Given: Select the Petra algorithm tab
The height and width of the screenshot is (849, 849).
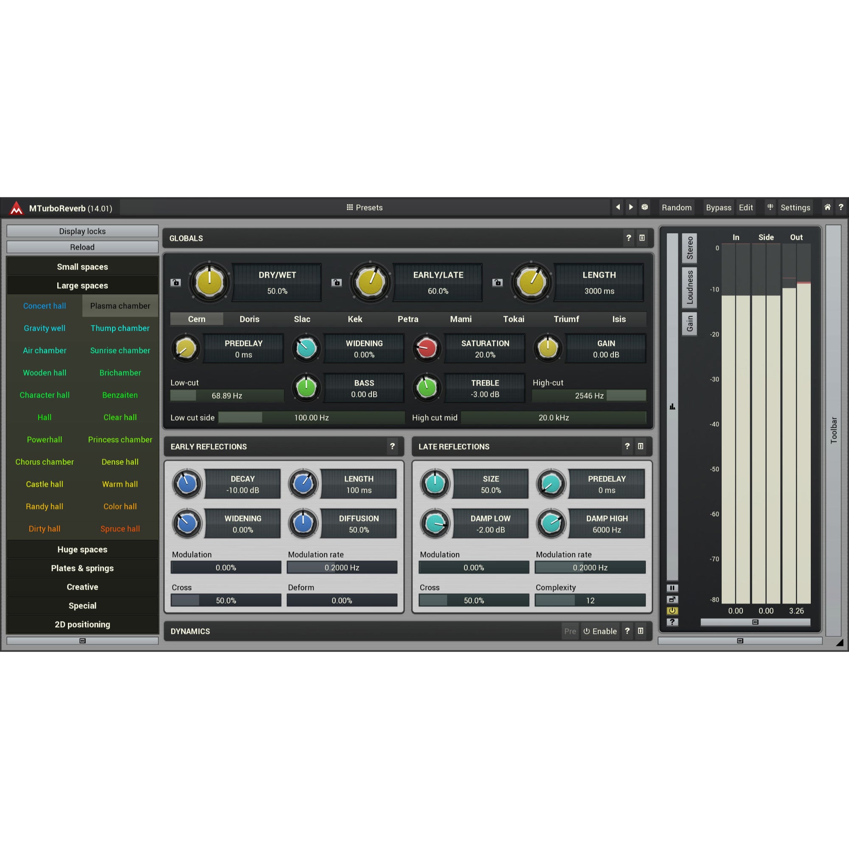Looking at the screenshot, I should click(x=408, y=319).
